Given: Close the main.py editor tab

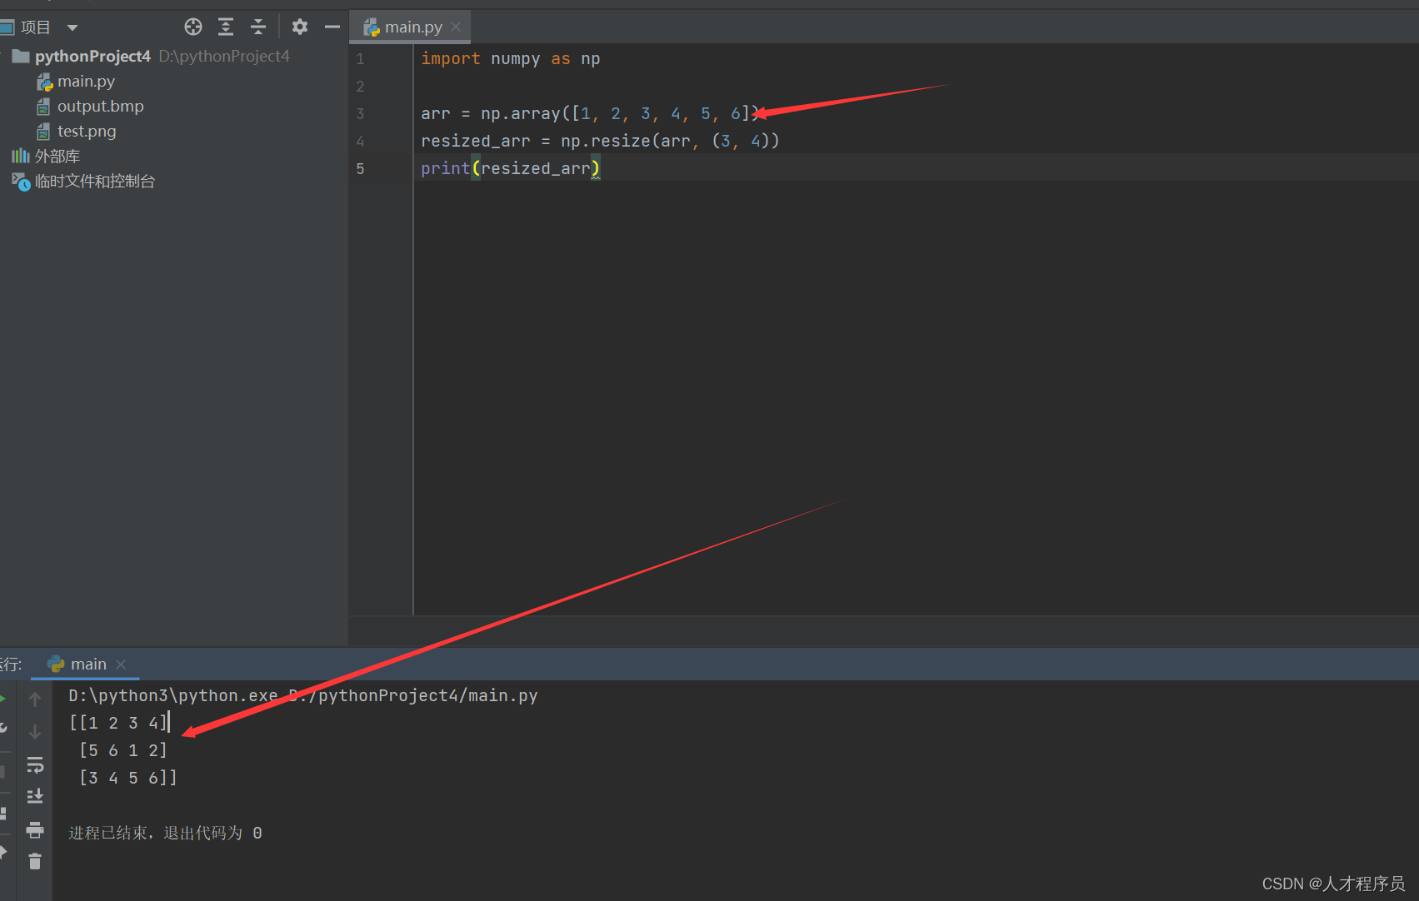Looking at the screenshot, I should [x=456, y=27].
